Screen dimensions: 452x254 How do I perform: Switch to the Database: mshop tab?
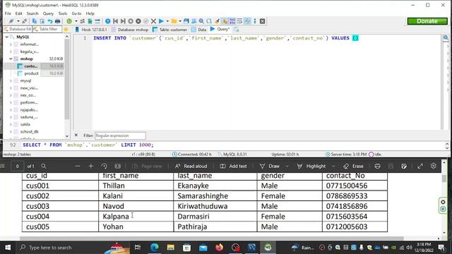point(130,30)
